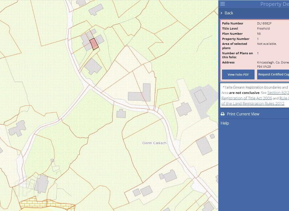Select Print Current View
Viewport: 289px width, 211px height.
pos(243,114)
